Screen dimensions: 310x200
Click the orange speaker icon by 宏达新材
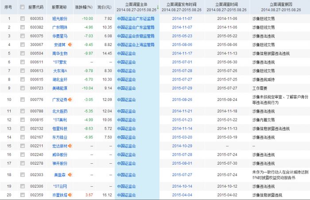click(70, 146)
